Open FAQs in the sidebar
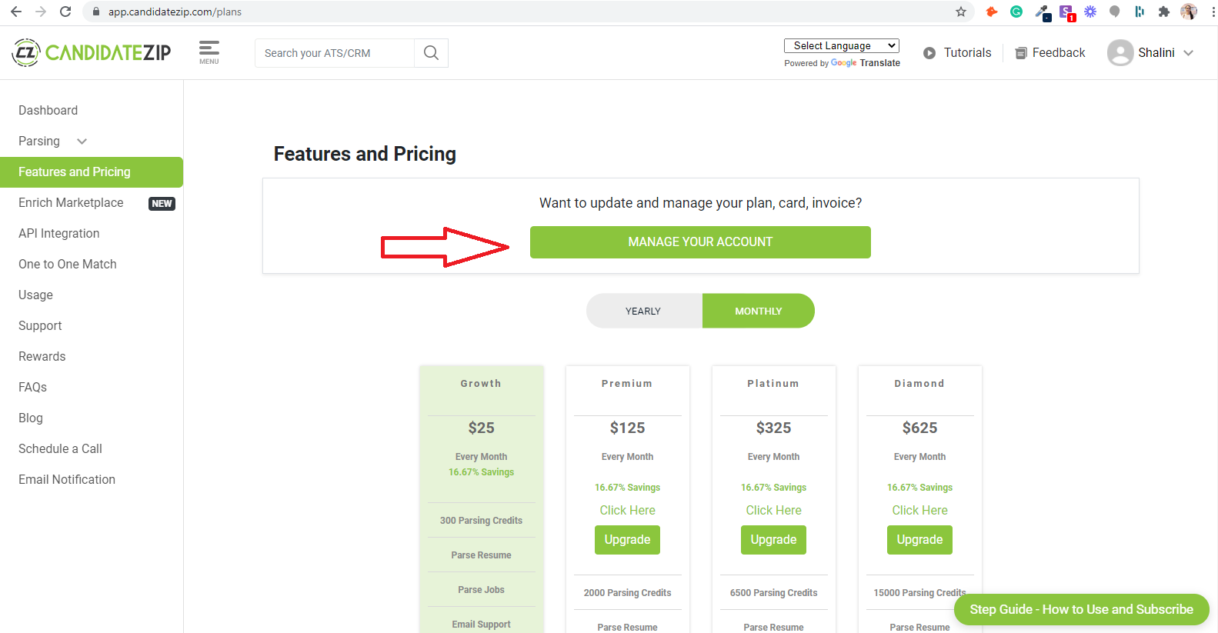Image resolution: width=1218 pixels, height=633 pixels. [x=32, y=387]
